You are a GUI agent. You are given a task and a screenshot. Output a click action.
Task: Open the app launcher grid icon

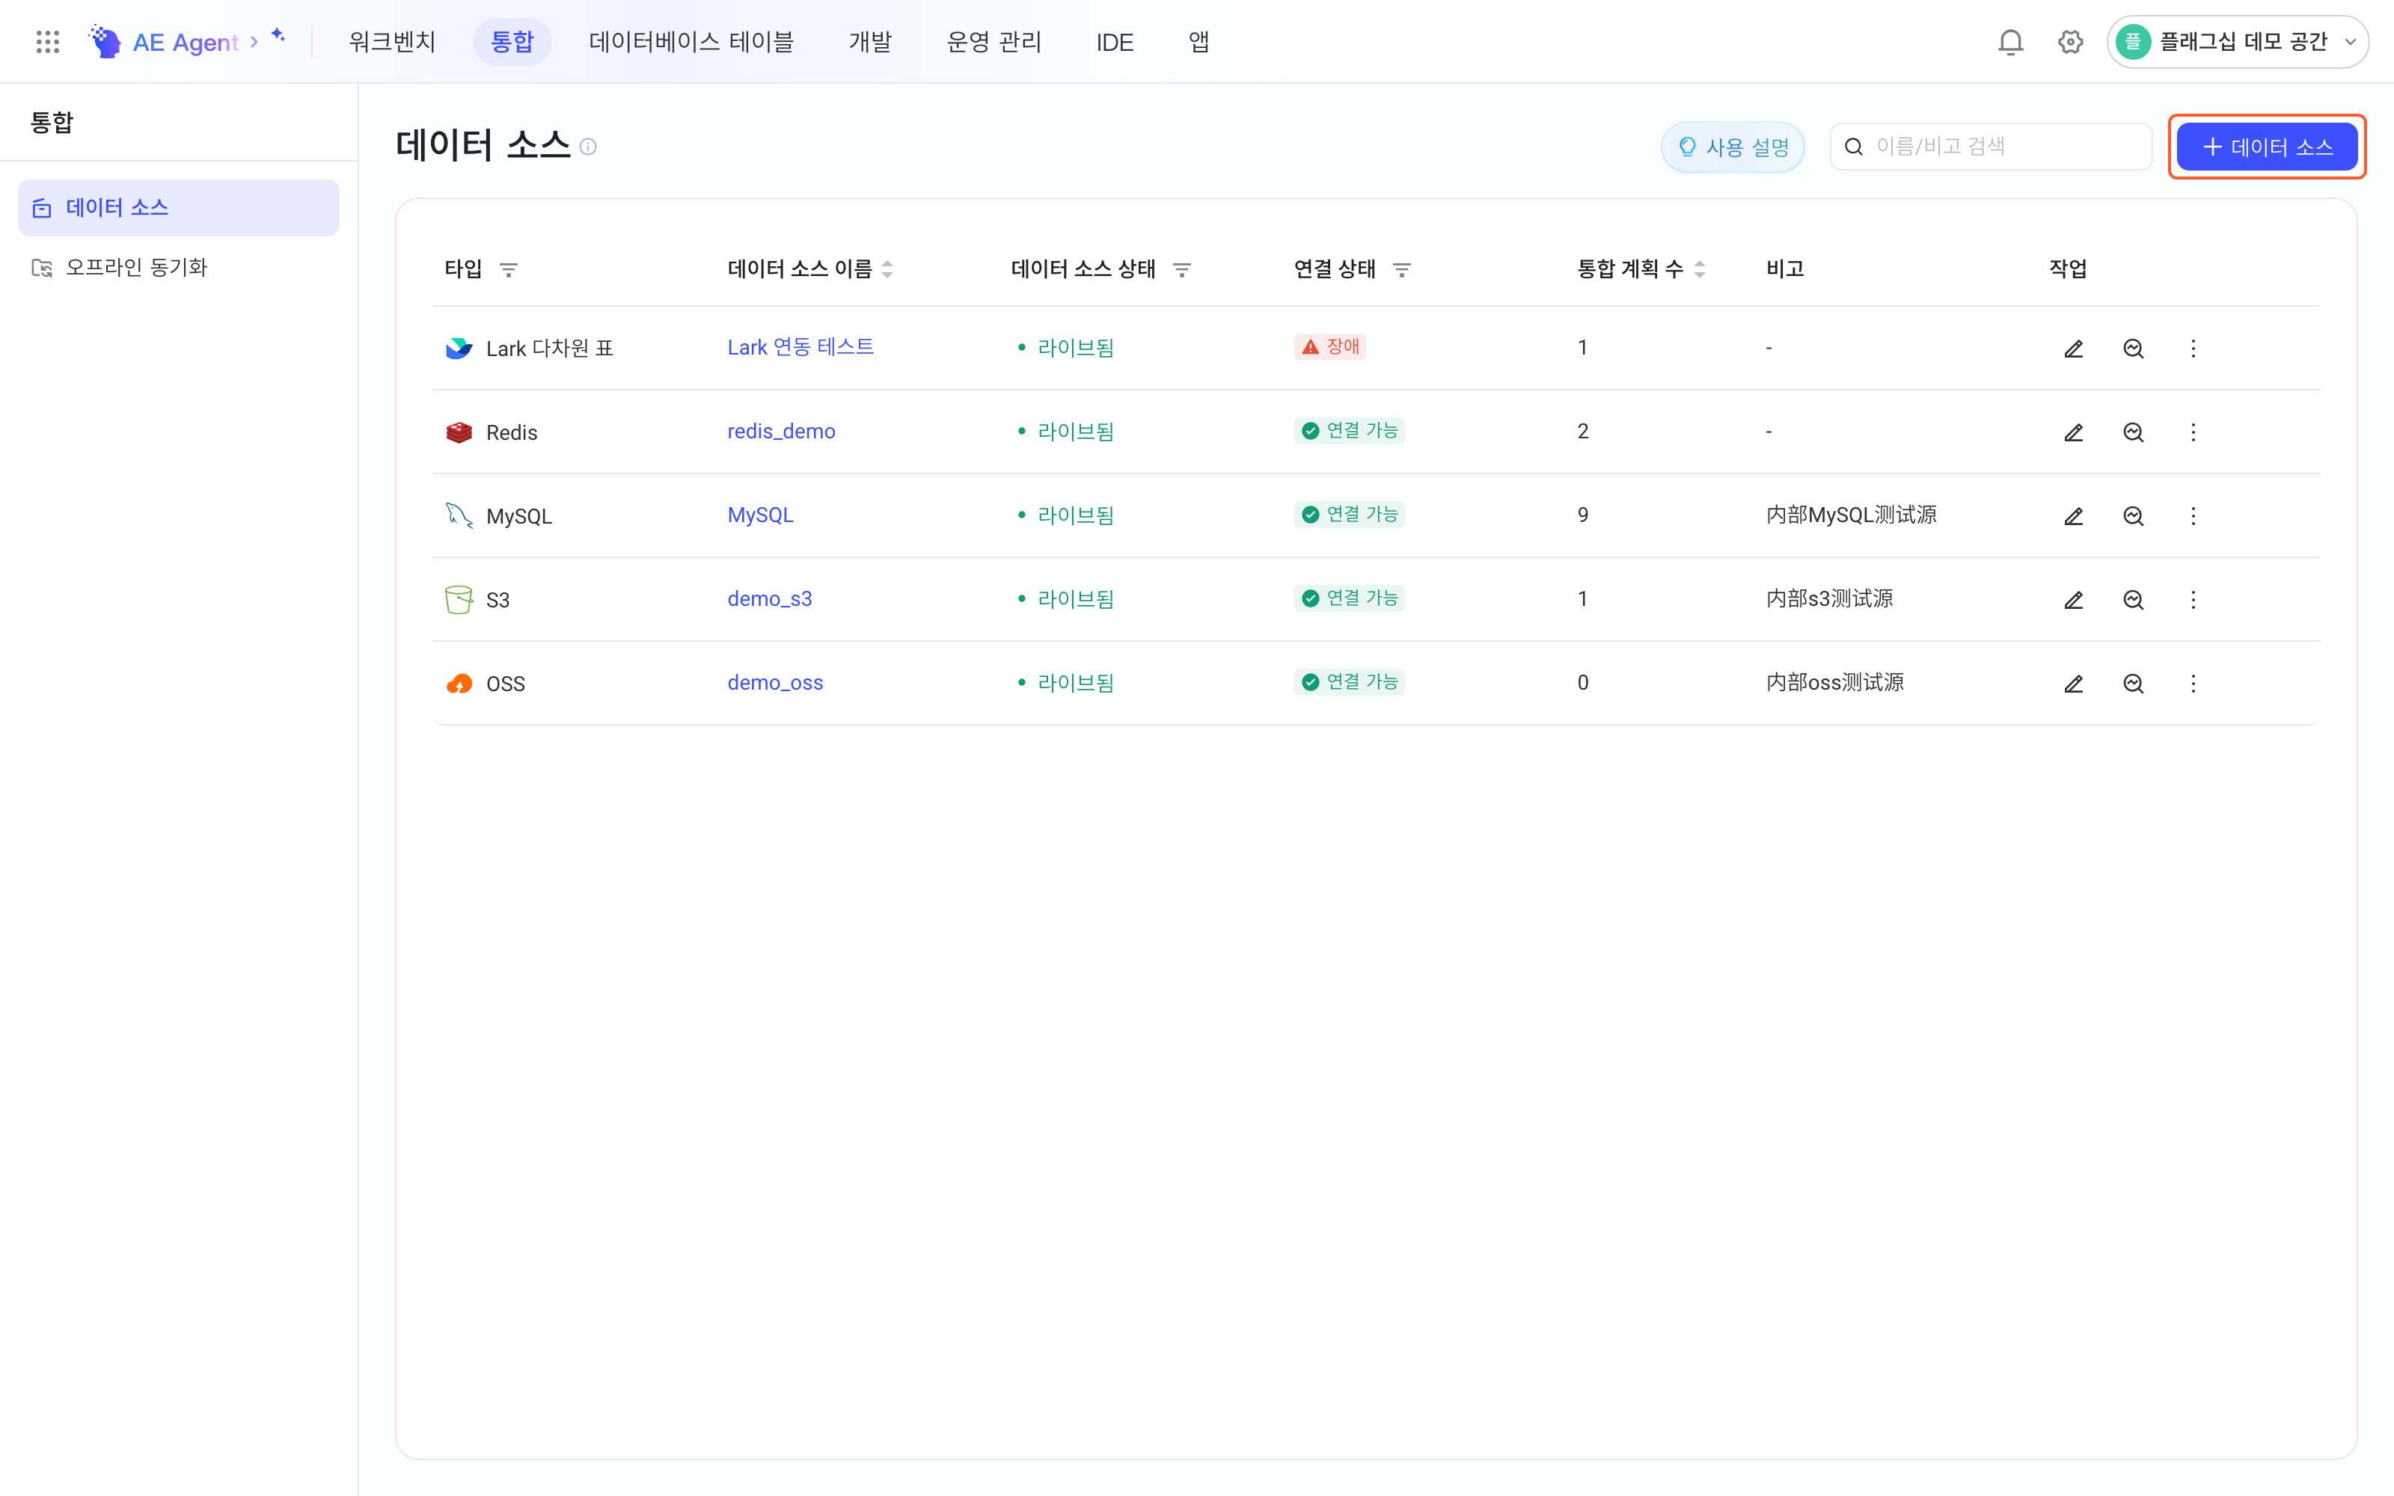[x=47, y=42]
